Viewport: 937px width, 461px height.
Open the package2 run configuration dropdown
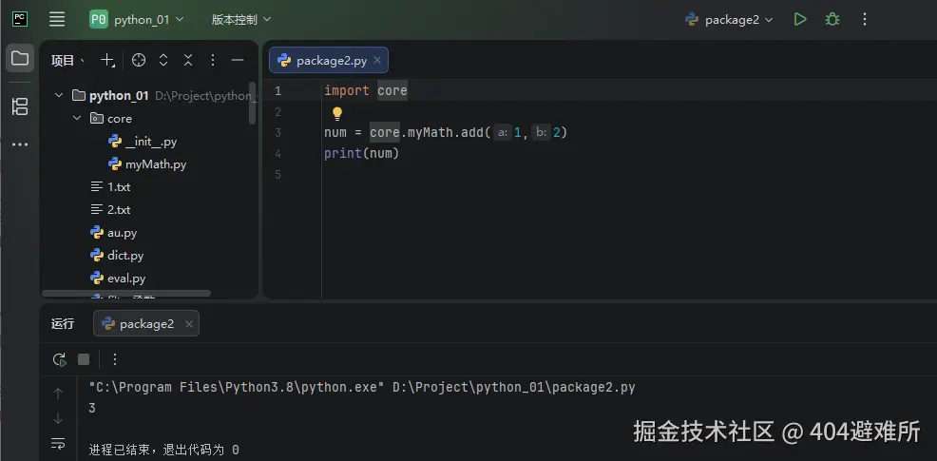point(730,19)
